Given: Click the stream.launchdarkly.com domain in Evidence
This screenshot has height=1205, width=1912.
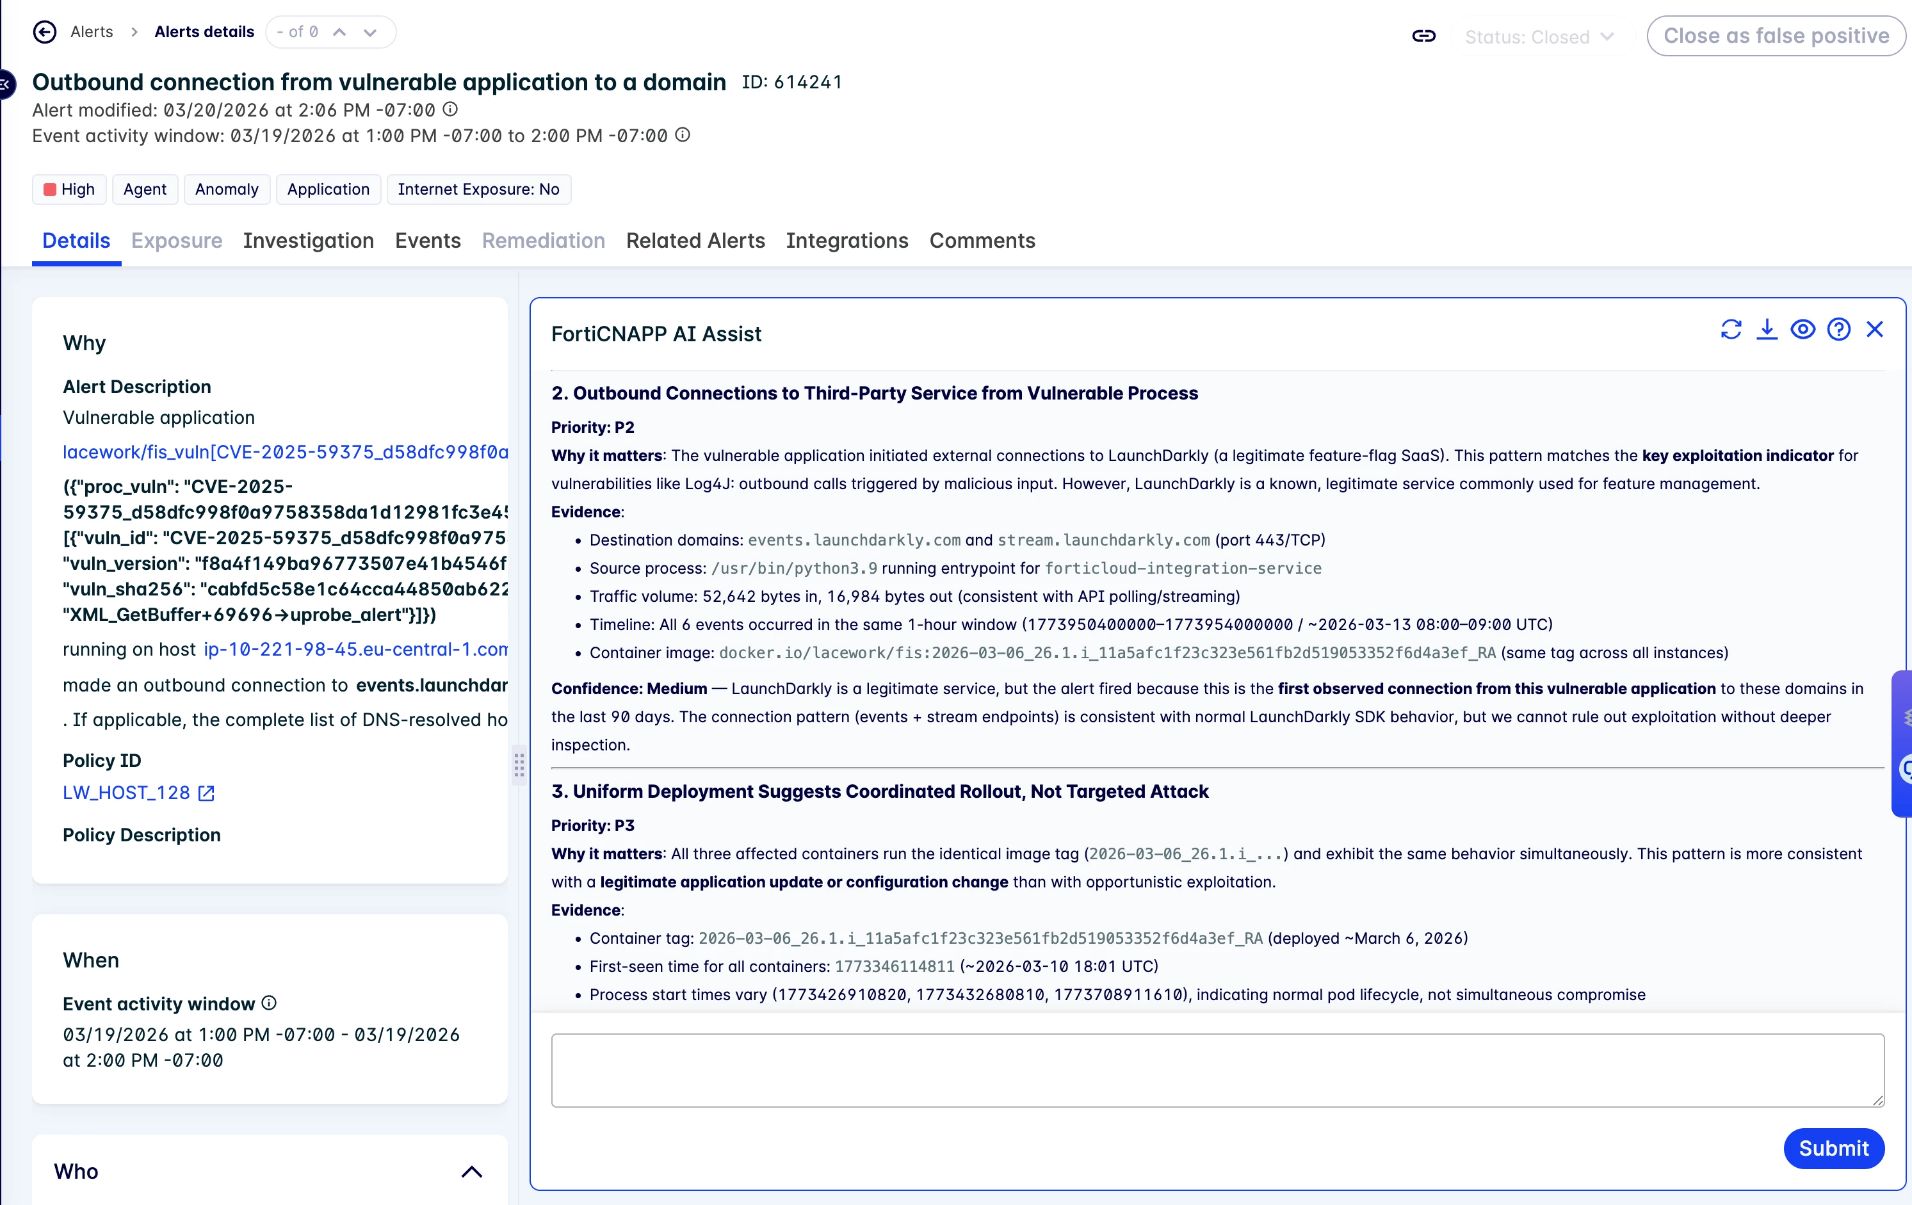Looking at the screenshot, I should (1104, 540).
